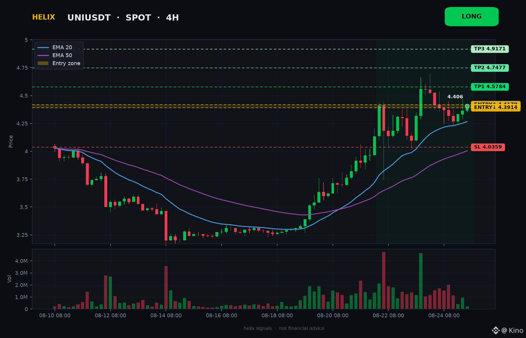The width and height of the screenshot is (526, 338).
Task: Click the 08-14 08:00 date label
Action: click(166, 315)
